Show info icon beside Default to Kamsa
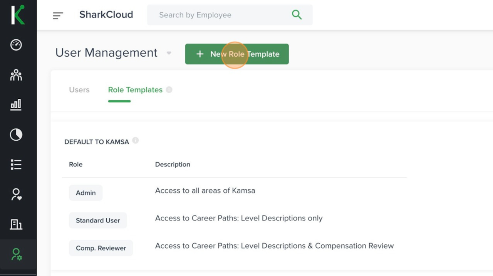This screenshot has width=493, height=276. coord(136,141)
